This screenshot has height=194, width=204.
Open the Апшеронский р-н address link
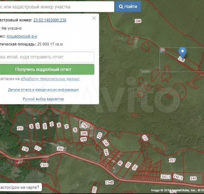[22, 36]
